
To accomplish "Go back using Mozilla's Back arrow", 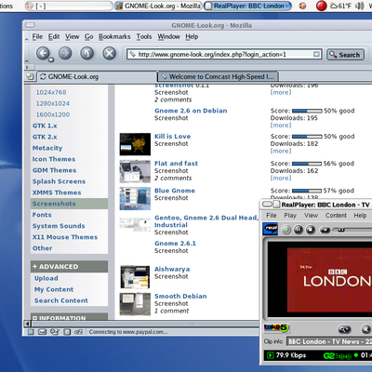I will [43, 53].
